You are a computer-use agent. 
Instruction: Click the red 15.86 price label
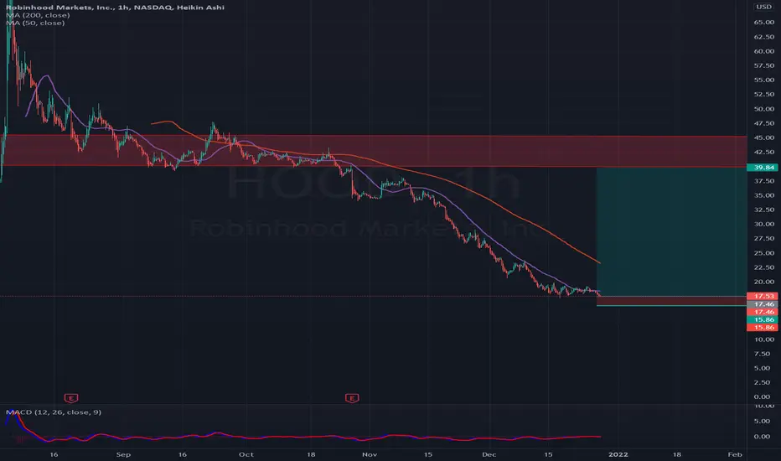762,328
